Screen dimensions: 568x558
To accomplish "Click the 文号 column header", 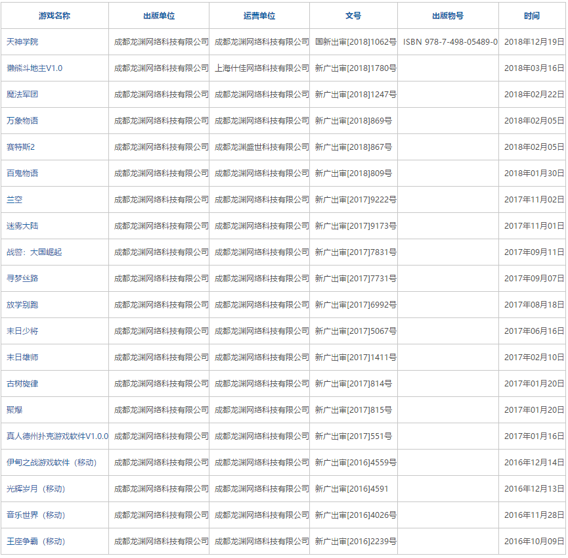I will pyautogui.click(x=353, y=16).
